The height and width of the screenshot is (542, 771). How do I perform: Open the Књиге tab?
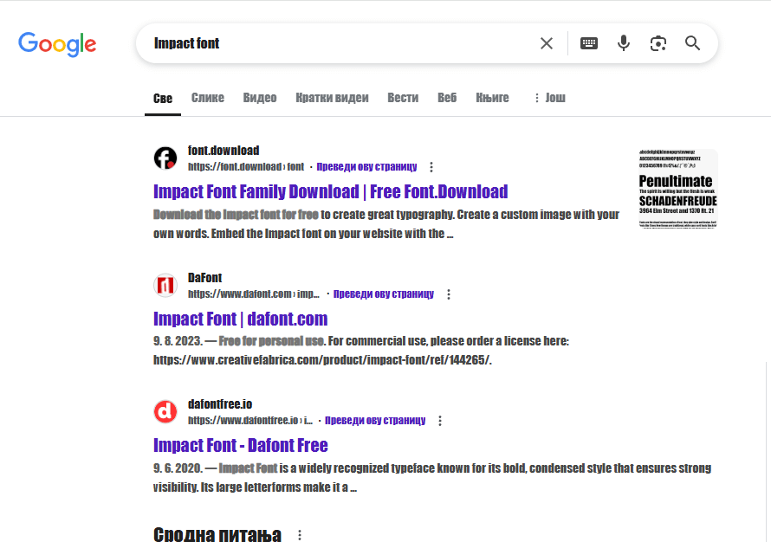[492, 98]
